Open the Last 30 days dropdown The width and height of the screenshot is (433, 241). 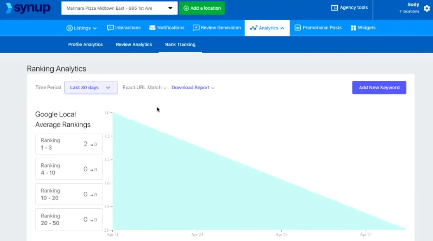click(91, 88)
